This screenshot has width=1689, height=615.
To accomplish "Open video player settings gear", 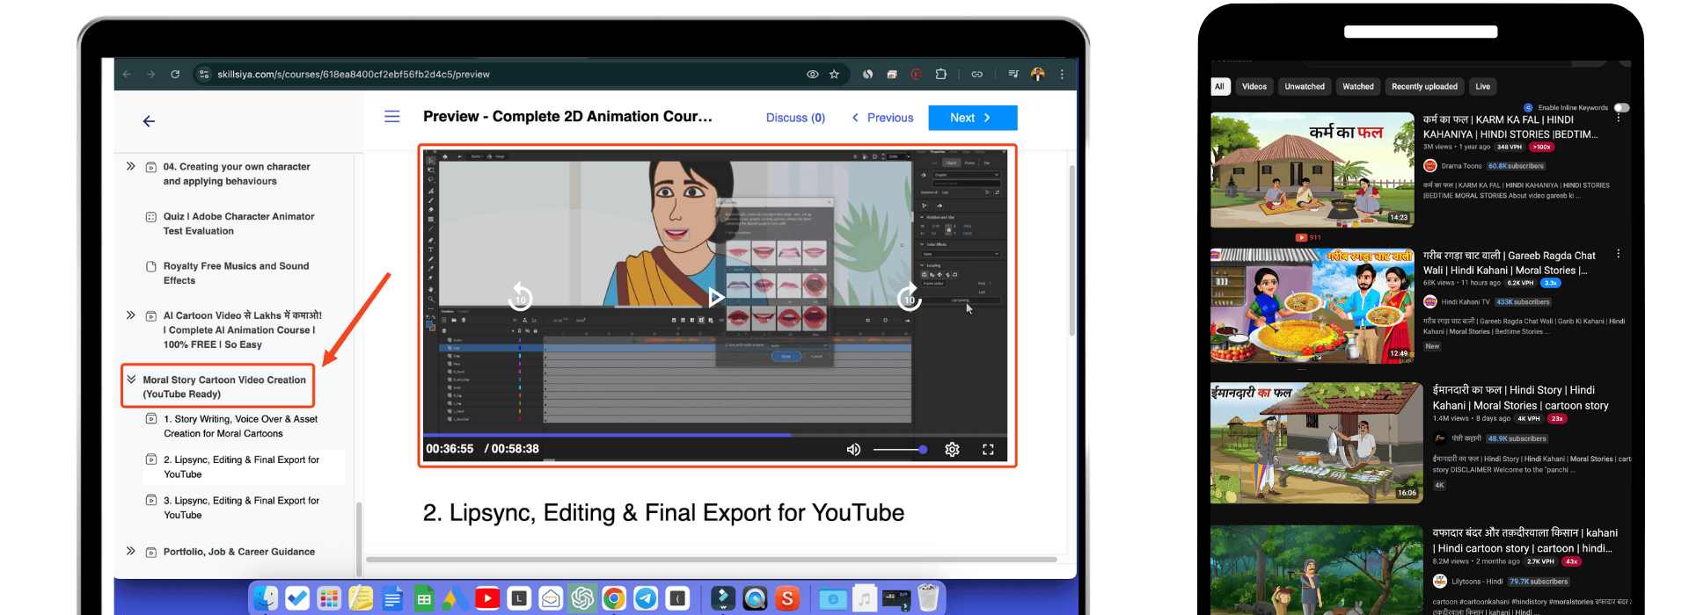I will click(952, 450).
